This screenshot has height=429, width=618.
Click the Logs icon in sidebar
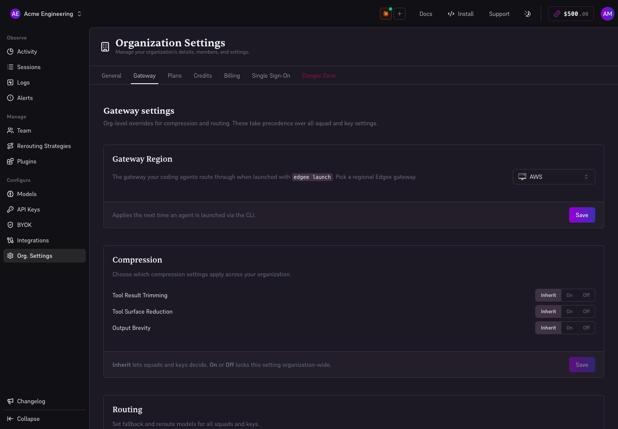point(10,82)
